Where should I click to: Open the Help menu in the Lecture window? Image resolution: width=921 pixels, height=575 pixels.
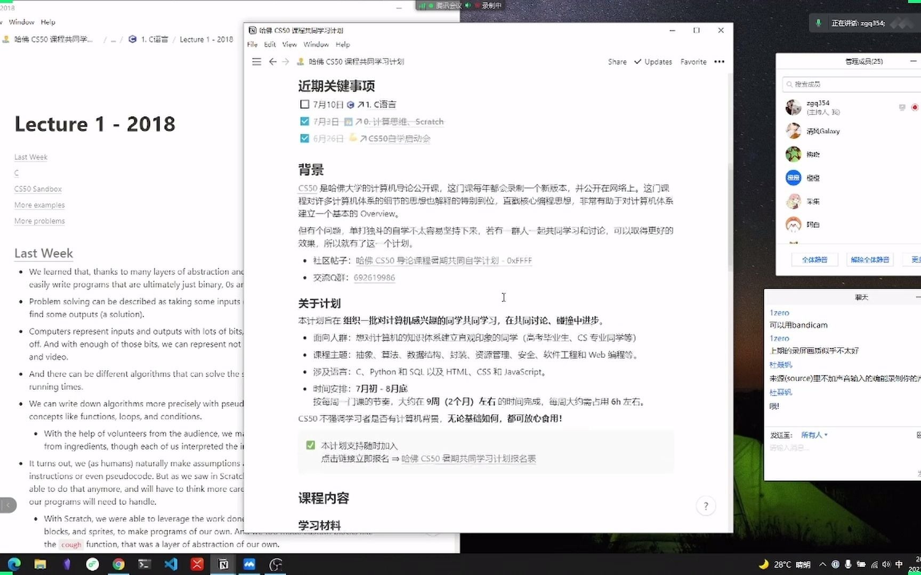click(x=48, y=22)
